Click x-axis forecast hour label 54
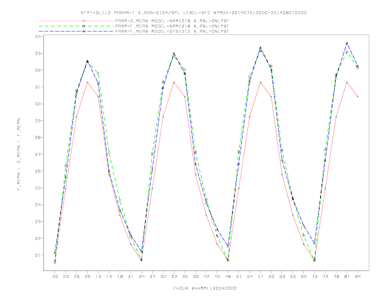Screen dimensions: 390x301 pos(250,276)
